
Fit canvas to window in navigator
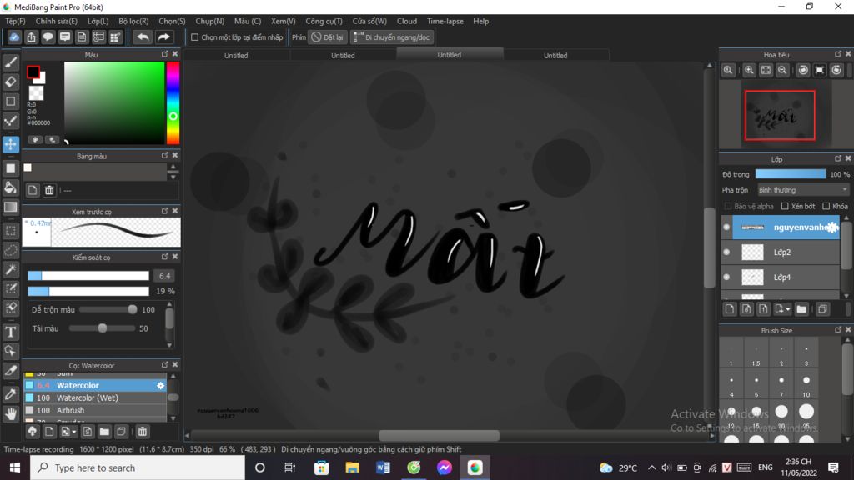(766, 70)
